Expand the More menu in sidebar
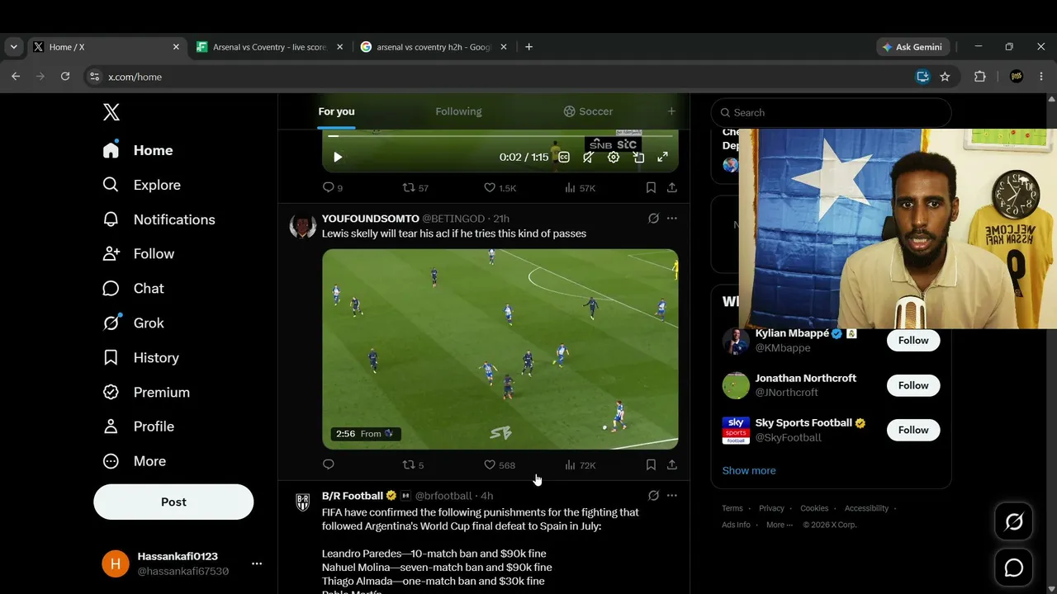Viewport: 1057px width, 594px height. pos(134,461)
